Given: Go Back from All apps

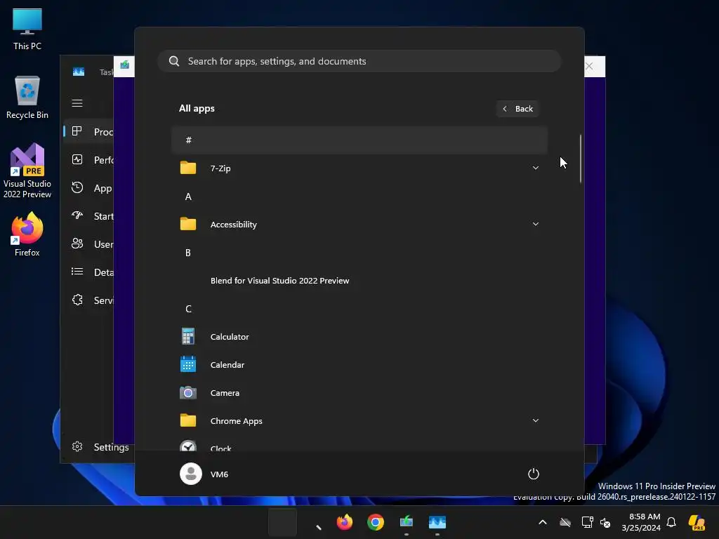Looking at the screenshot, I should pyautogui.click(x=517, y=109).
